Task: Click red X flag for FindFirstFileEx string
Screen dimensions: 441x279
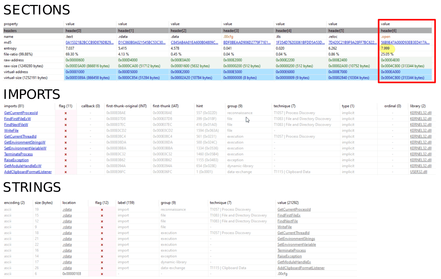Action: pos(102,215)
